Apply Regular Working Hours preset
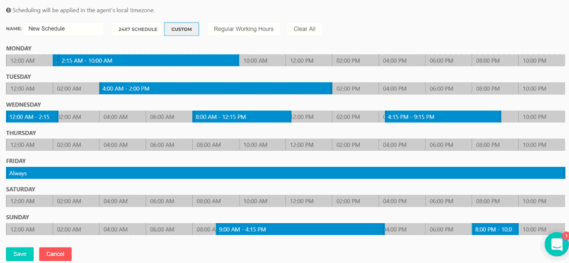569x263 pixels. tap(243, 29)
